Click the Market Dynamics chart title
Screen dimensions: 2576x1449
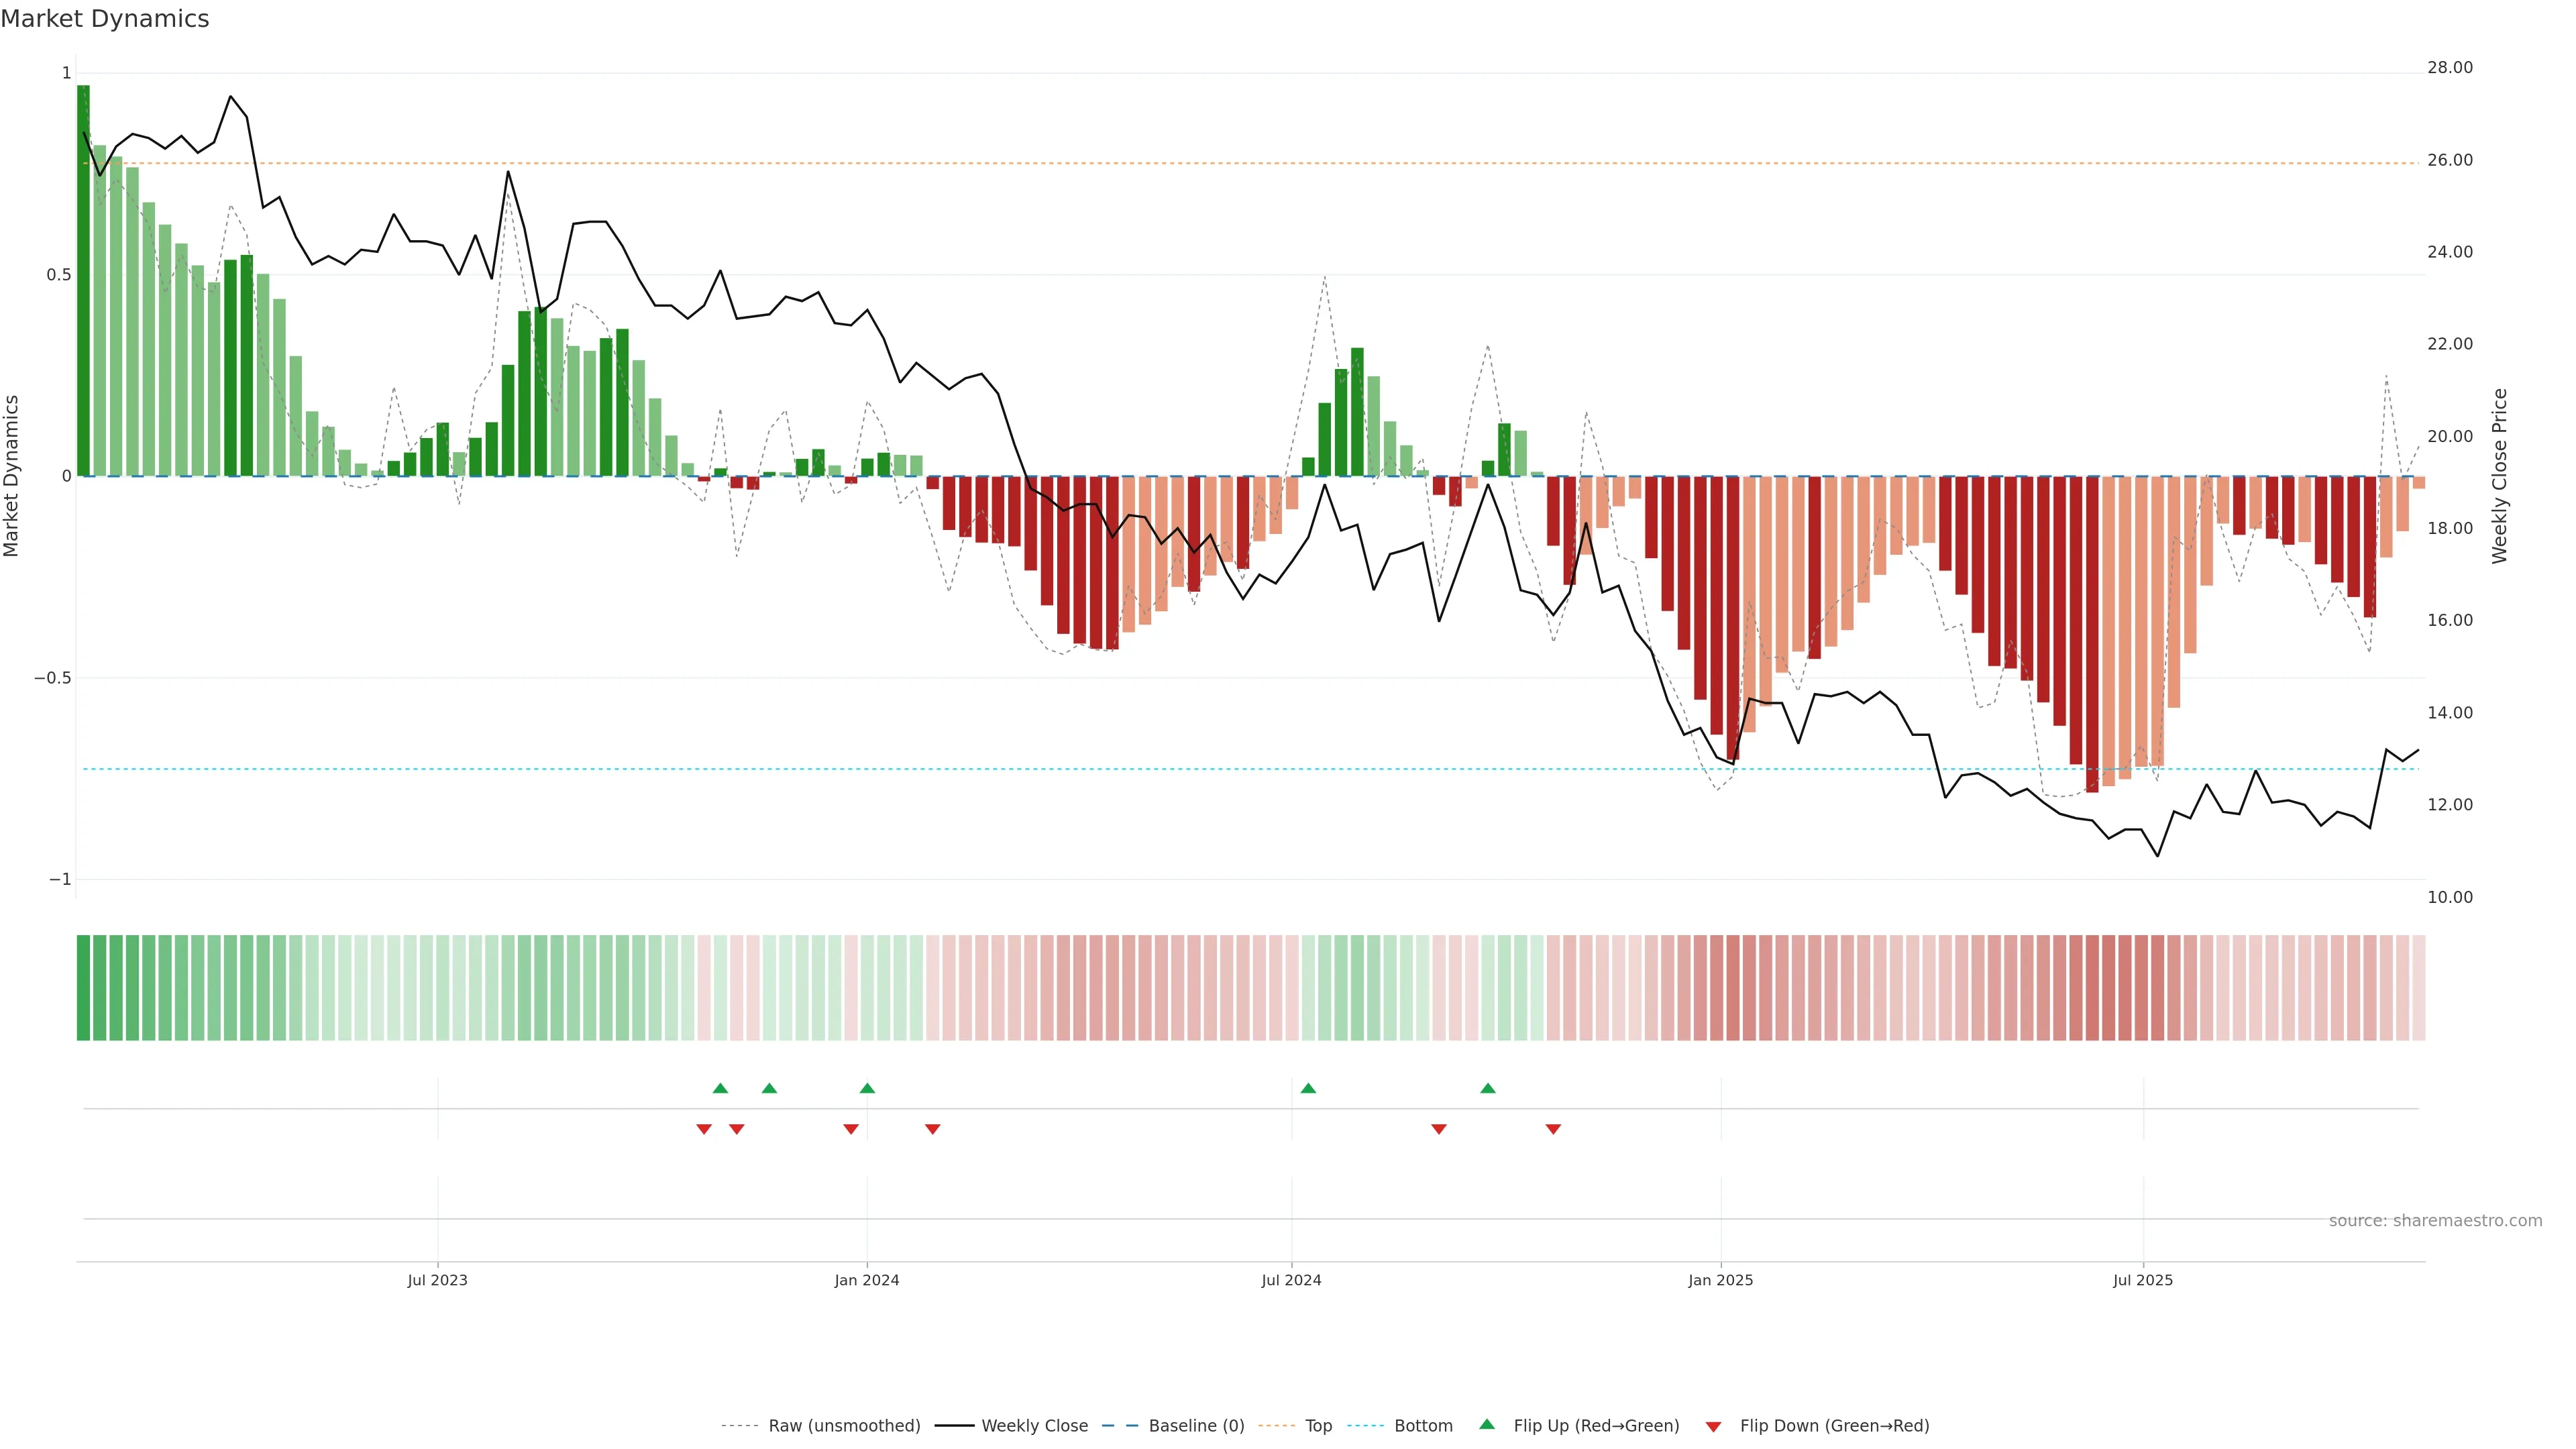[x=105, y=19]
